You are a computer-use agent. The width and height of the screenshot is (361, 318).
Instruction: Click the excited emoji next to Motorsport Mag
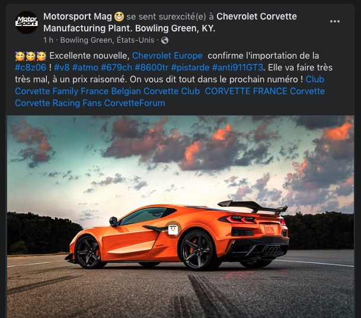(119, 17)
